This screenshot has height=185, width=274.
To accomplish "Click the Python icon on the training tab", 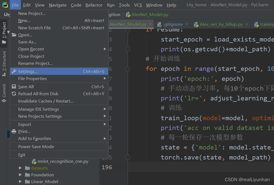I will (x=257, y=24).
